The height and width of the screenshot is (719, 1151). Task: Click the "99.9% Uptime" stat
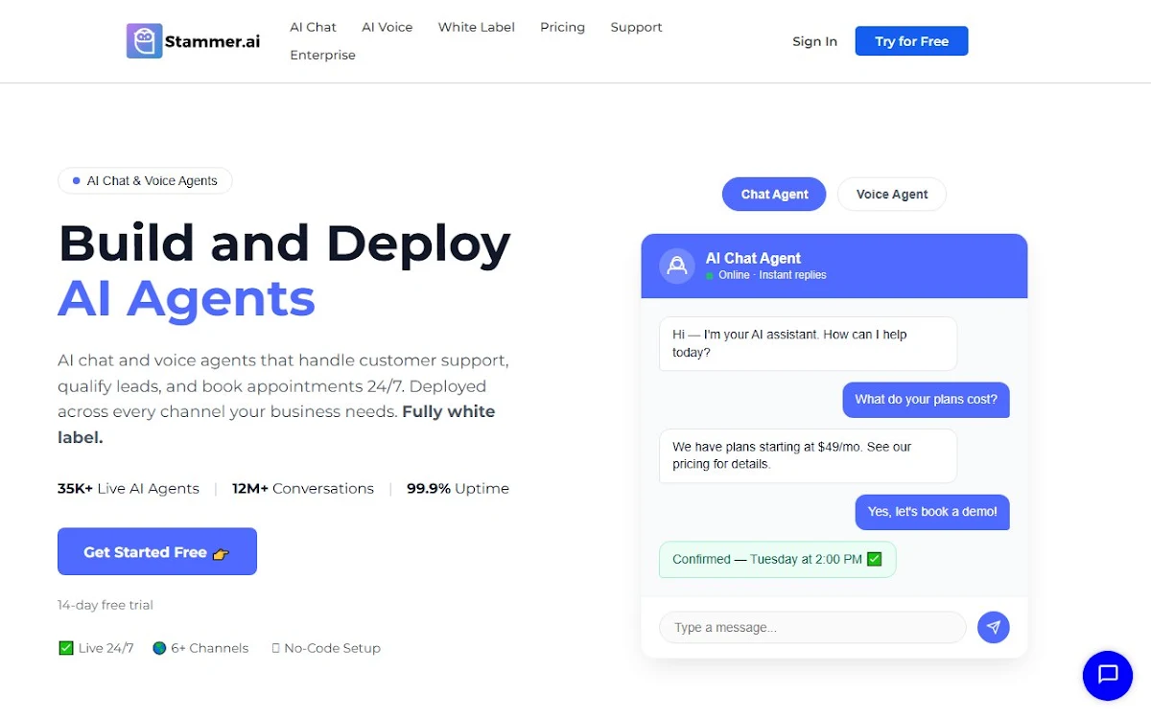coord(458,488)
